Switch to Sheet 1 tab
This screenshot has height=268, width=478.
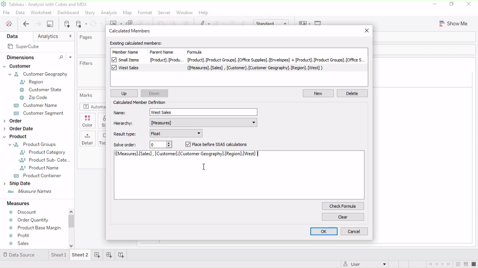[x=59, y=255]
